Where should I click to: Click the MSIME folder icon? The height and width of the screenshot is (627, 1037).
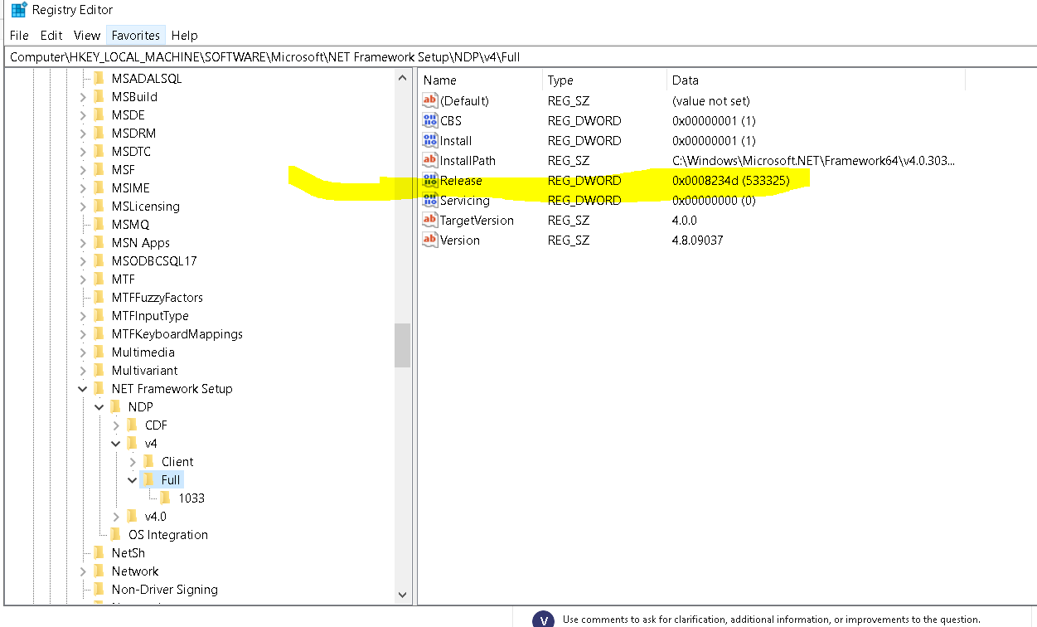[99, 187]
